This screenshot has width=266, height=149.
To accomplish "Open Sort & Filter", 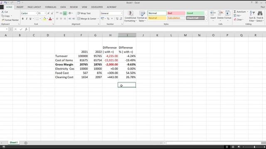I will click(252, 17).
